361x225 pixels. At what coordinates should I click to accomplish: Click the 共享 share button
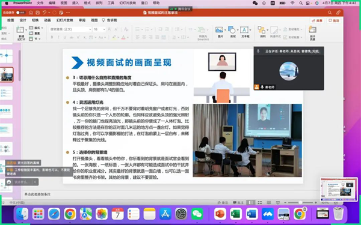[317, 20]
